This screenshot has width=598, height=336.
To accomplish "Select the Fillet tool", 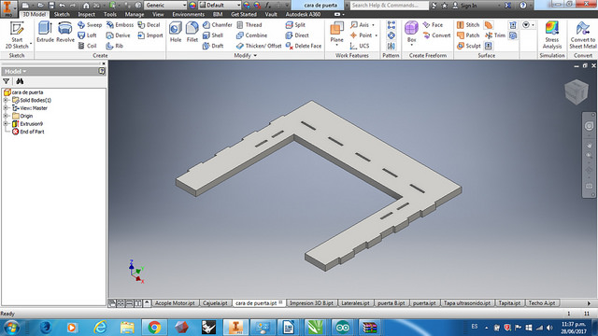I will 192,32.
